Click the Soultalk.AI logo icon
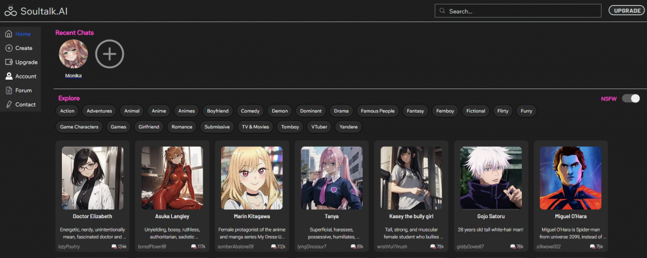The width and height of the screenshot is (647, 258). [x=10, y=11]
